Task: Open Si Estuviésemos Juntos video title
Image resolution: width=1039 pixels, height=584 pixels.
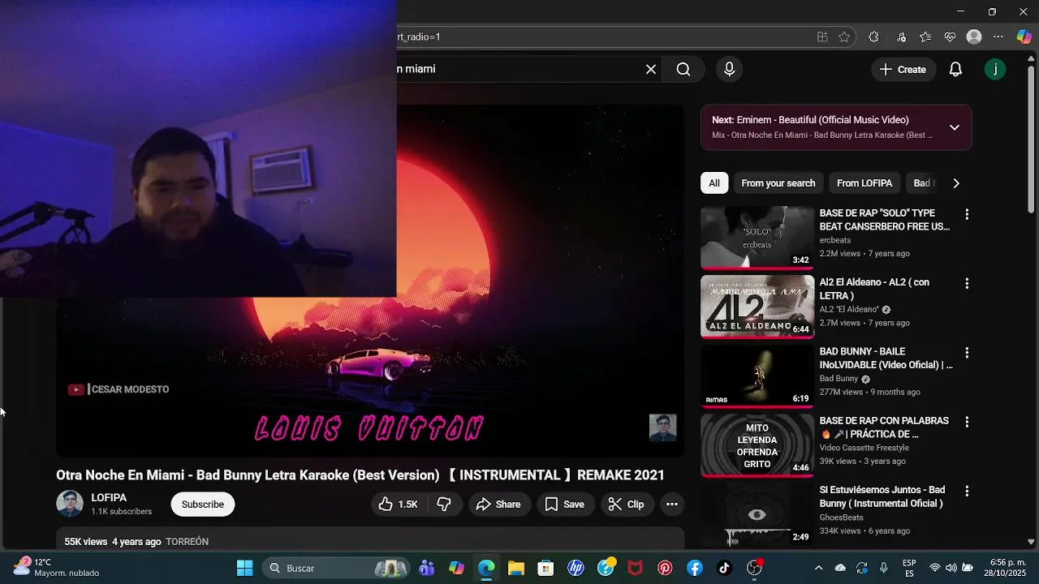Action: click(882, 496)
